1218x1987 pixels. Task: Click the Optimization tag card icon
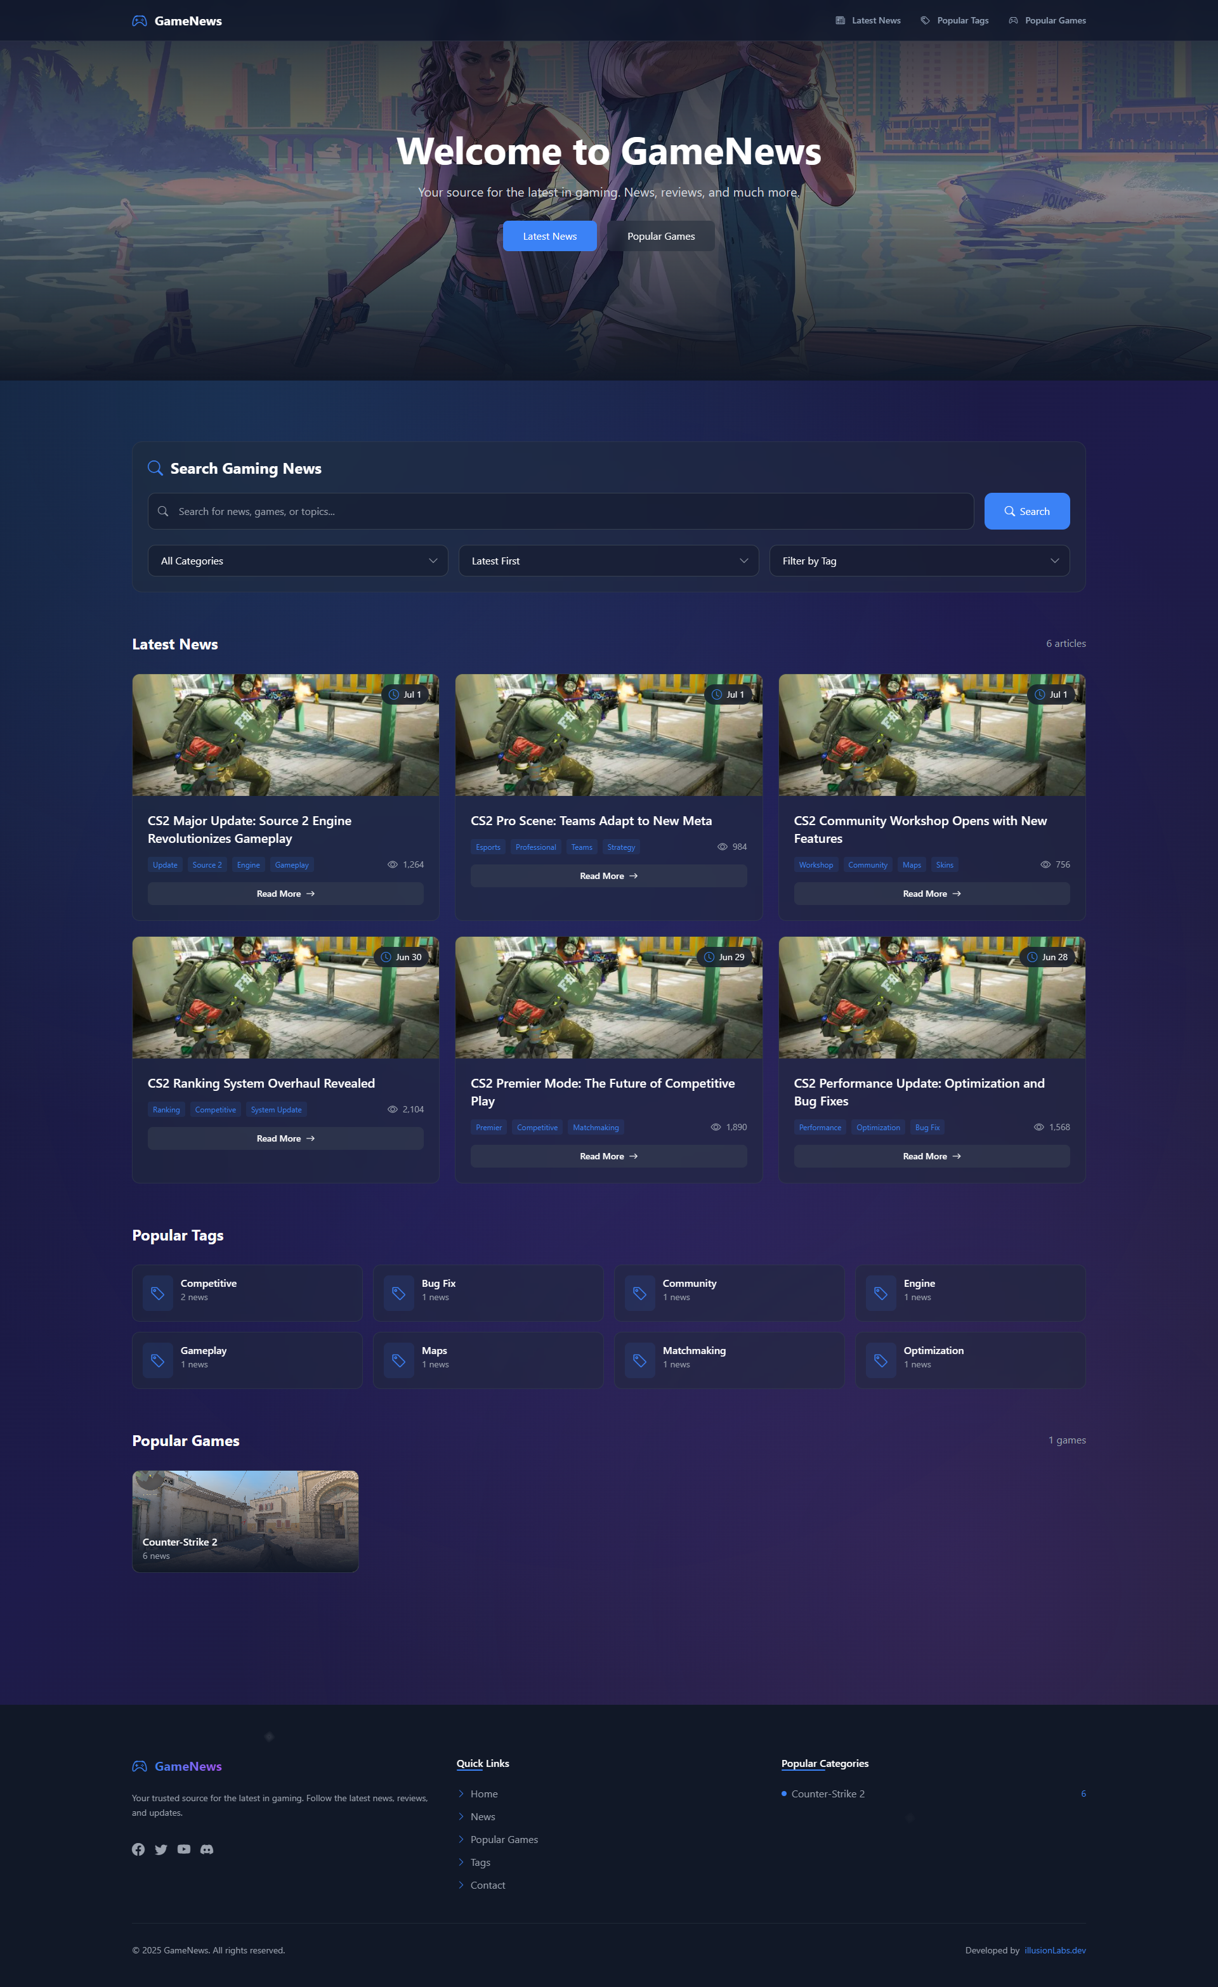881,1360
